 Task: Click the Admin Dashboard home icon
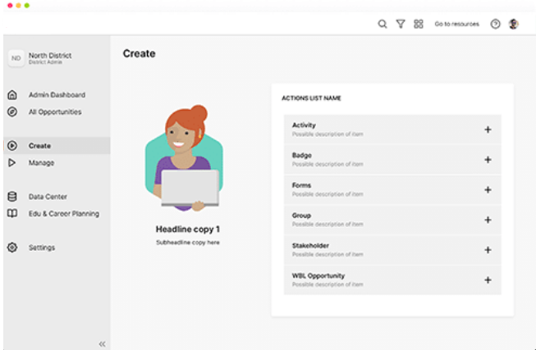(12, 95)
